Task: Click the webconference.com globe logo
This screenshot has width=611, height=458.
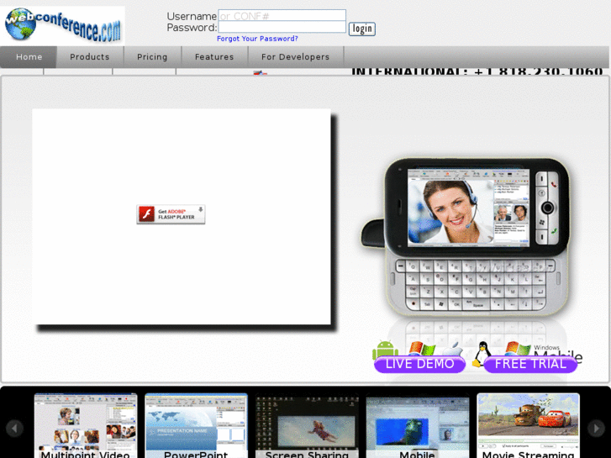Action: tap(63, 25)
